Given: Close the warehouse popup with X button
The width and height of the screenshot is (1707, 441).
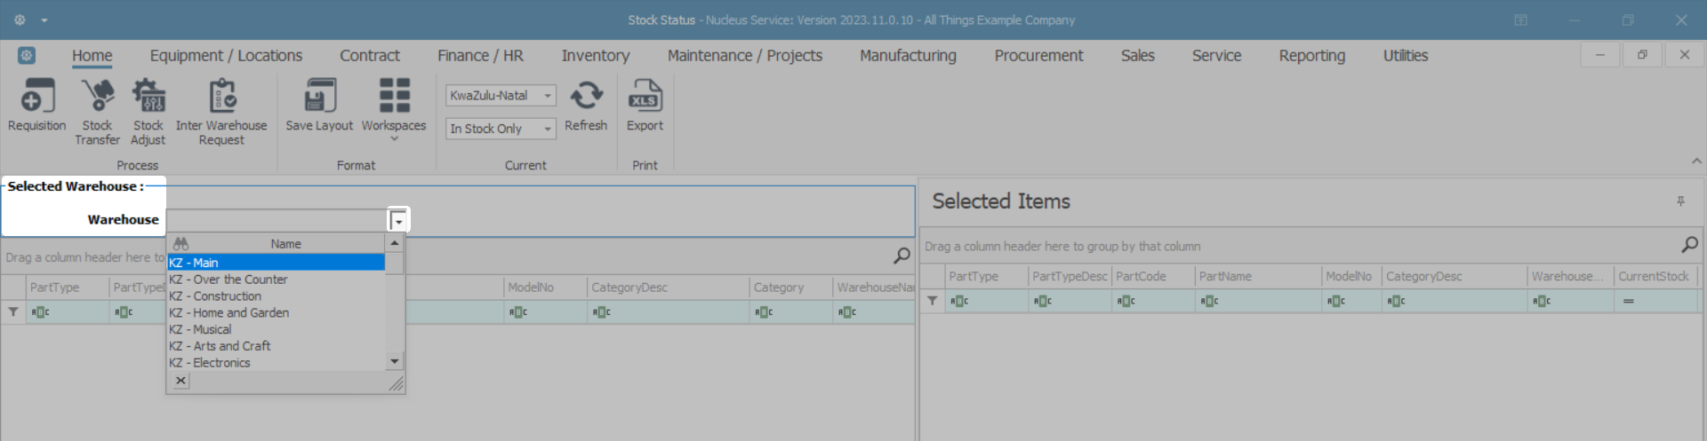Looking at the screenshot, I should point(180,381).
